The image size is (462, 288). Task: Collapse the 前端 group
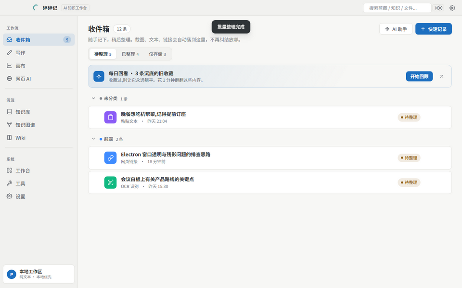93,139
